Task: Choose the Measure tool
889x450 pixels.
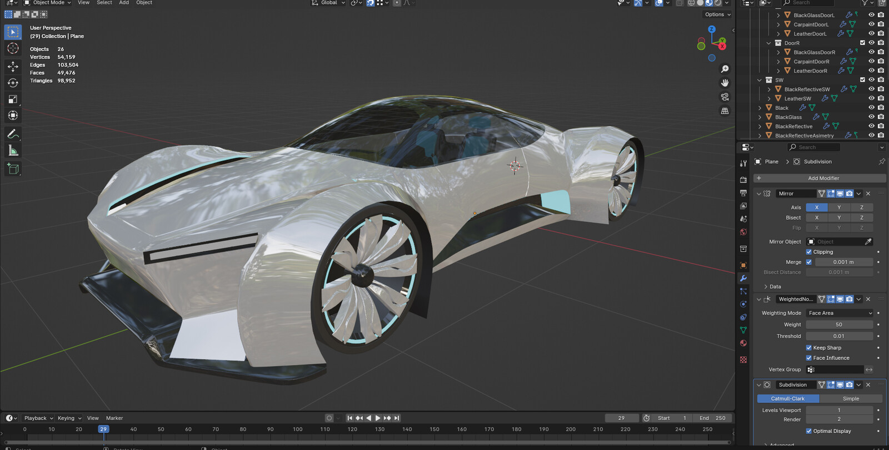Action: (x=13, y=150)
